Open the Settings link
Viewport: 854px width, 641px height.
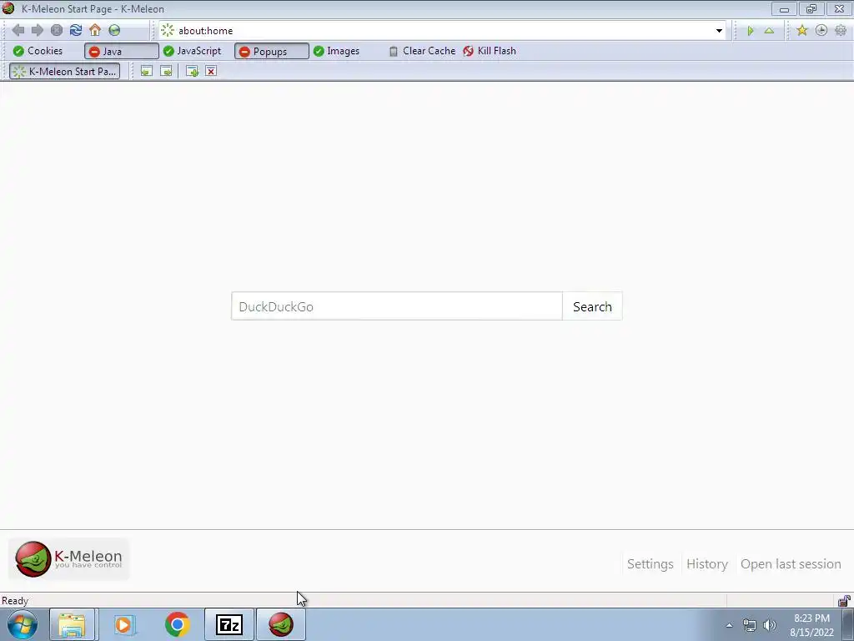tap(651, 564)
